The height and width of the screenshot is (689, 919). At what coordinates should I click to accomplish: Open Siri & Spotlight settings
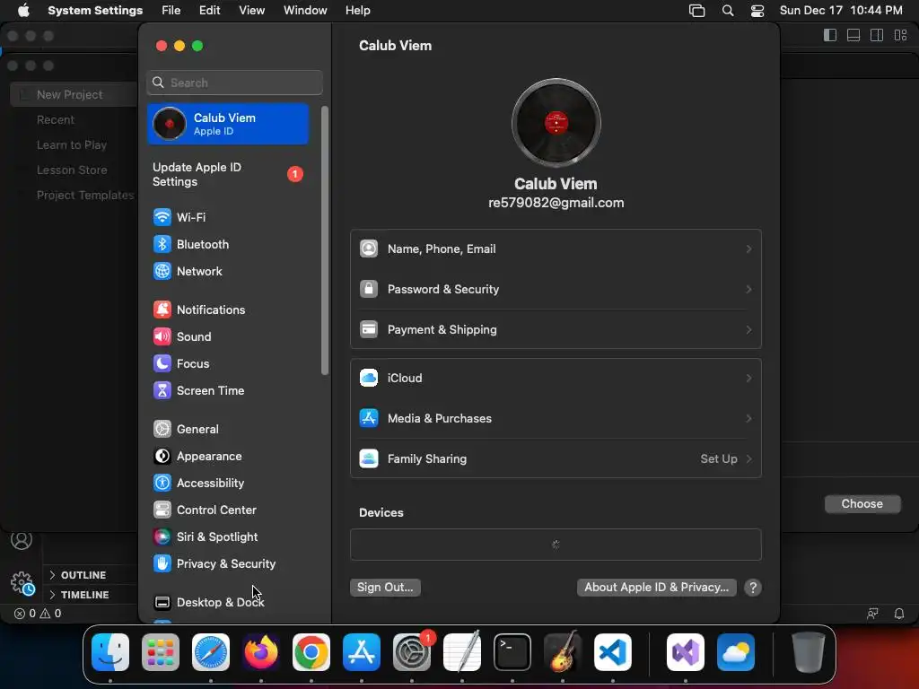tap(227, 537)
